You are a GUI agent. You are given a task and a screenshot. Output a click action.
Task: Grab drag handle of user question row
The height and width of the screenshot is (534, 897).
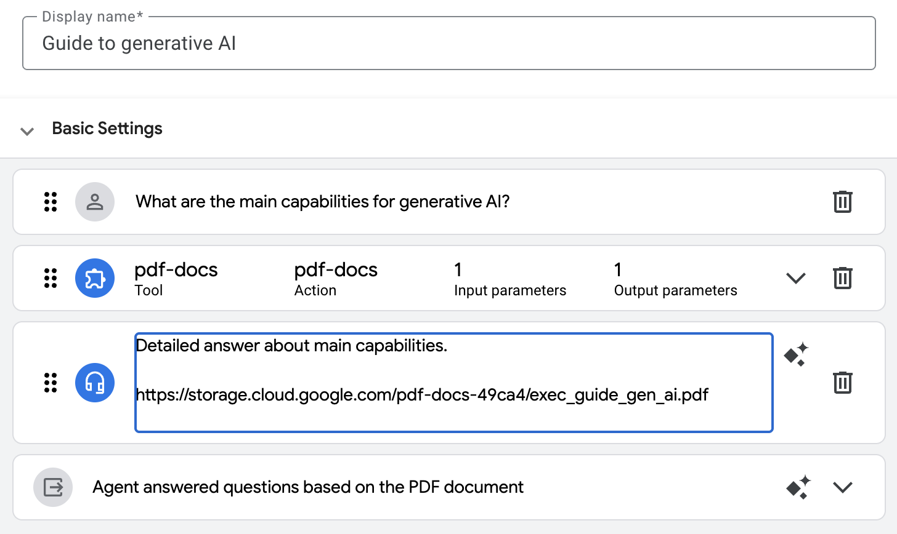pos(51,202)
